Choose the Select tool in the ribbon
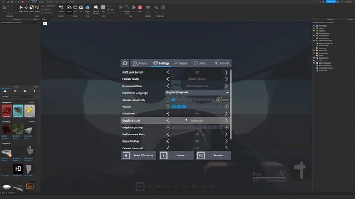Viewport: 355px width, 199px height. (x=21, y=8)
